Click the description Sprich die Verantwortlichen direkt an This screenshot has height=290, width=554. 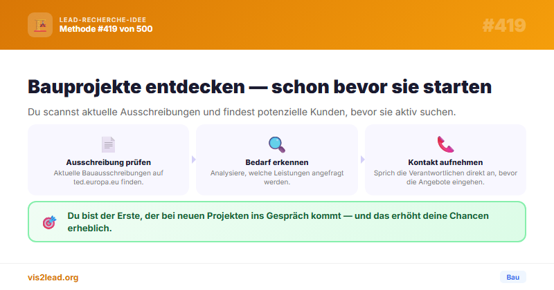pos(445,177)
